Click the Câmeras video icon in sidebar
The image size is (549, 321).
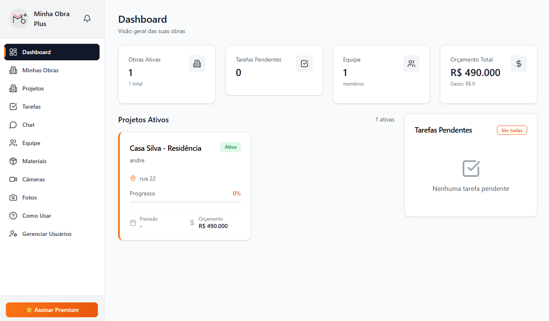[x=13, y=179]
